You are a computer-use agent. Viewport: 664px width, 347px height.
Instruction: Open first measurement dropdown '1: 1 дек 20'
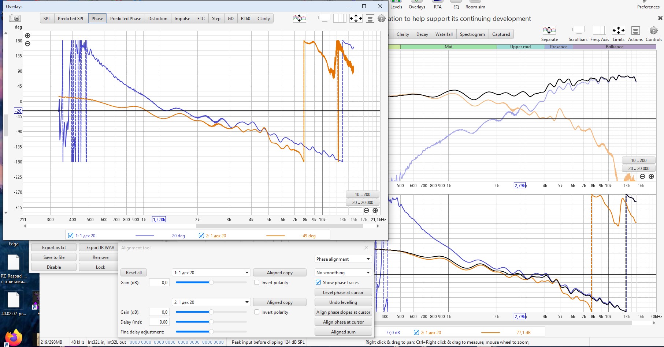pyautogui.click(x=211, y=272)
